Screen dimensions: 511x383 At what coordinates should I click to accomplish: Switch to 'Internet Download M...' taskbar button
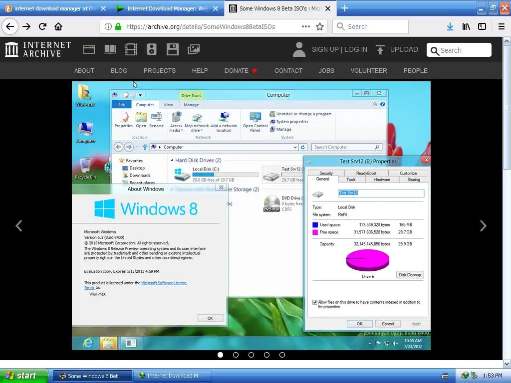173,376
